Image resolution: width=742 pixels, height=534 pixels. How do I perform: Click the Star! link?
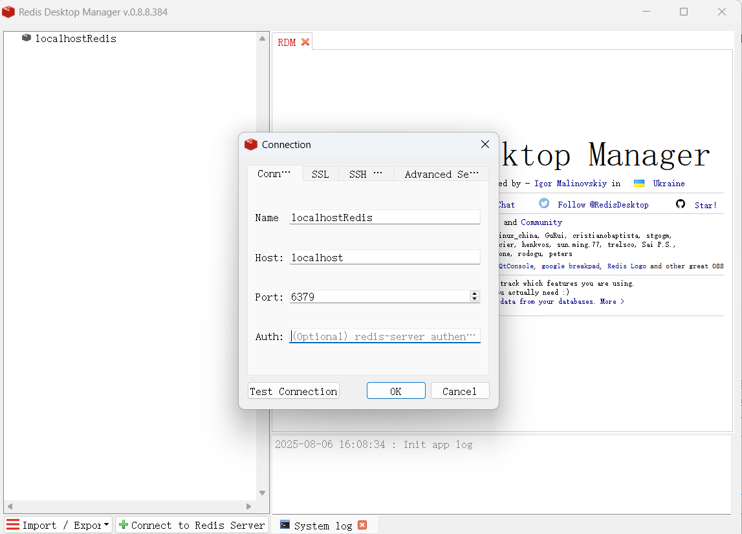click(x=706, y=206)
